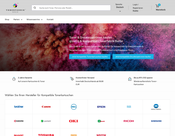Image resolution: width=175 pixels, height=136 pixels.
Task: Click Login / Registrieren Konto link
Action: (138, 8)
